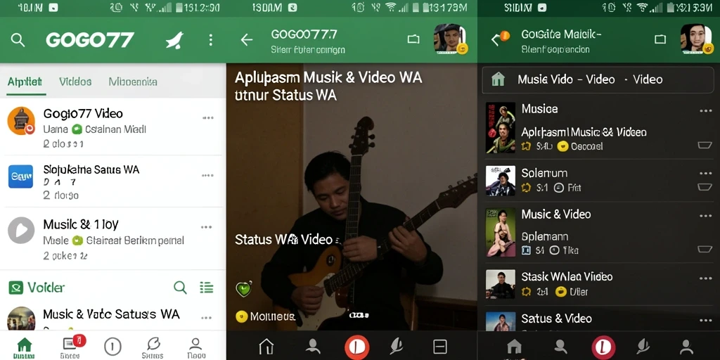Tap the home icon in middle bottom bar
Image resolution: width=720 pixels, height=360 pixels.
(x=266, y=346)
